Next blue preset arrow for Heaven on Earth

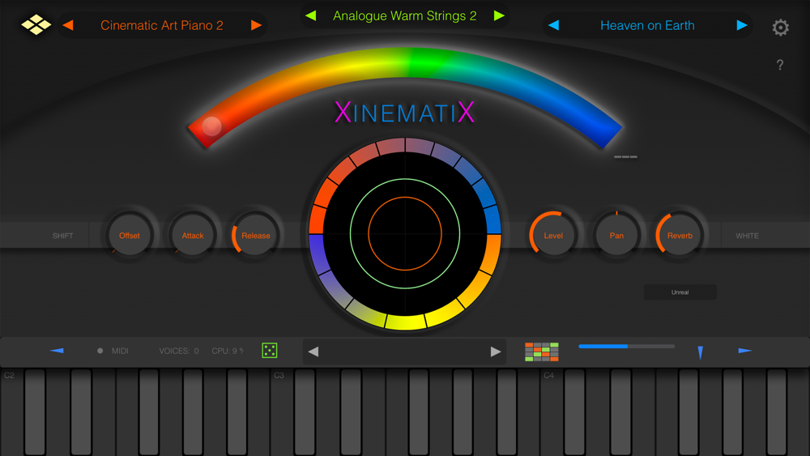pyautogui.click(x=741, y=25)
